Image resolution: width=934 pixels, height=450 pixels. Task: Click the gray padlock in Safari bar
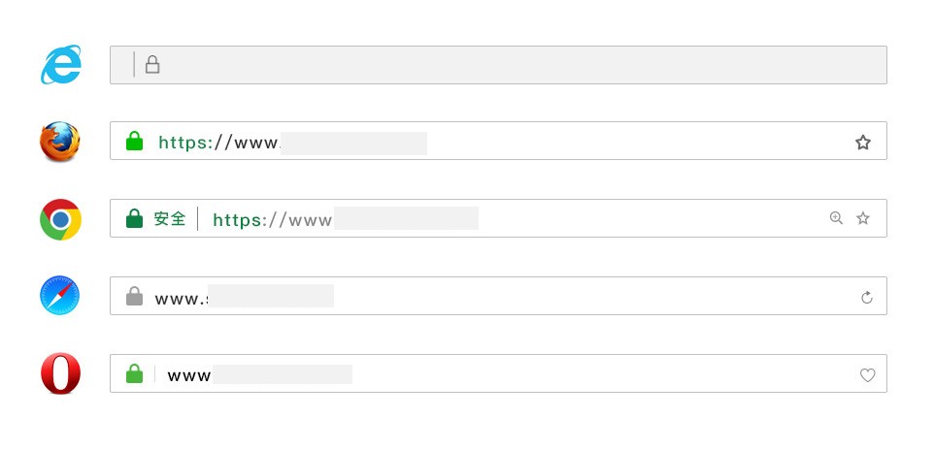click(x=135, y=297)
